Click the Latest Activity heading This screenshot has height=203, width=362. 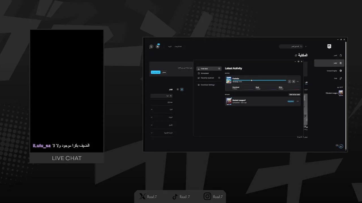tap(233, 68)
